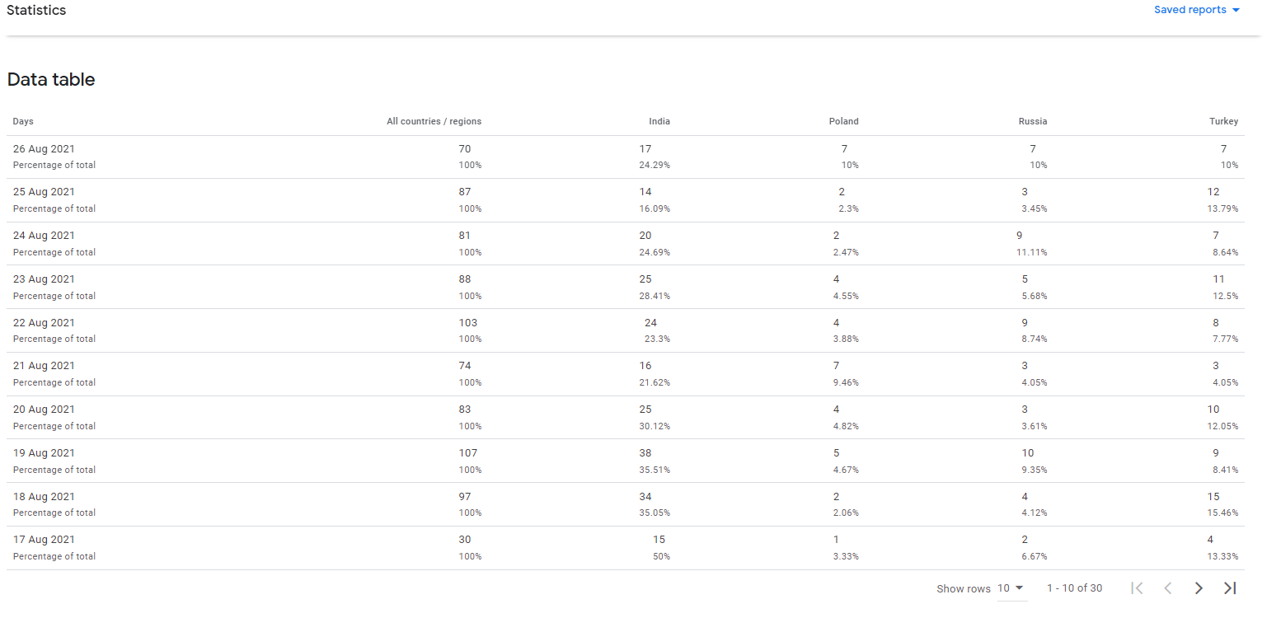Jump to first page of data table
Screen dimensions: 1267x618
pyautogui.click(x=1137, y=588)
